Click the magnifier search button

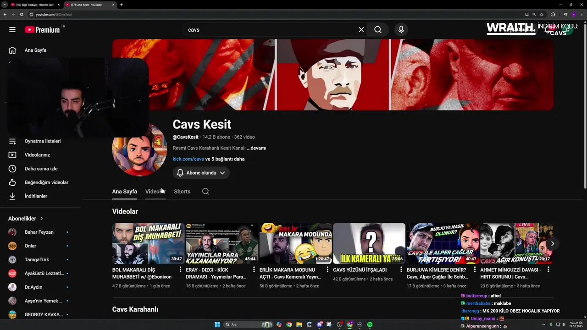pos(378,30)
